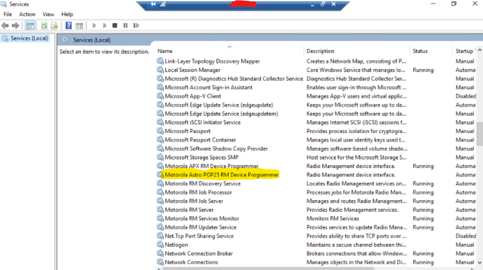Viewport: 483px width, 270px height.
Task: Click the gear icon beside Microsoft Storage Spaces SMP
Action: click(x=160, y=157)
